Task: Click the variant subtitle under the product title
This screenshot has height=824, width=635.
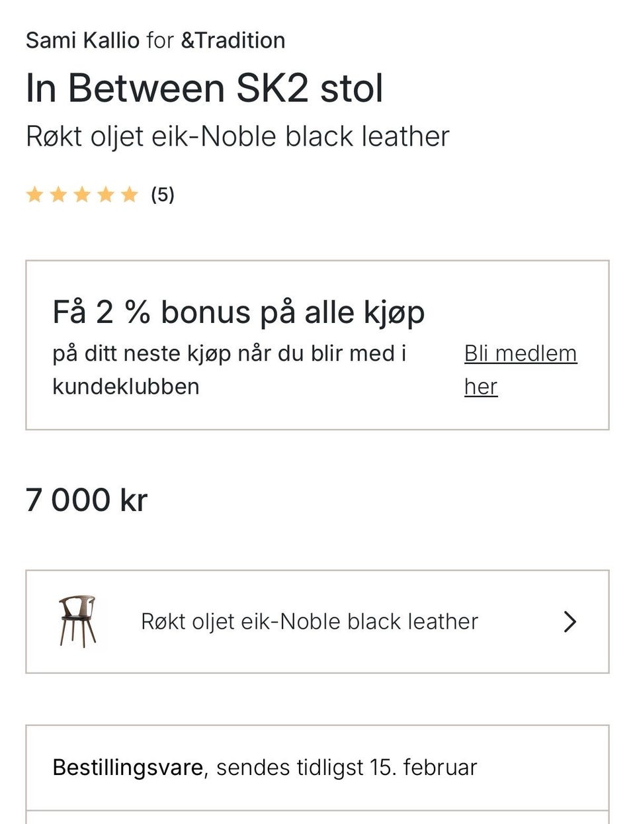Action: [237, 136]
